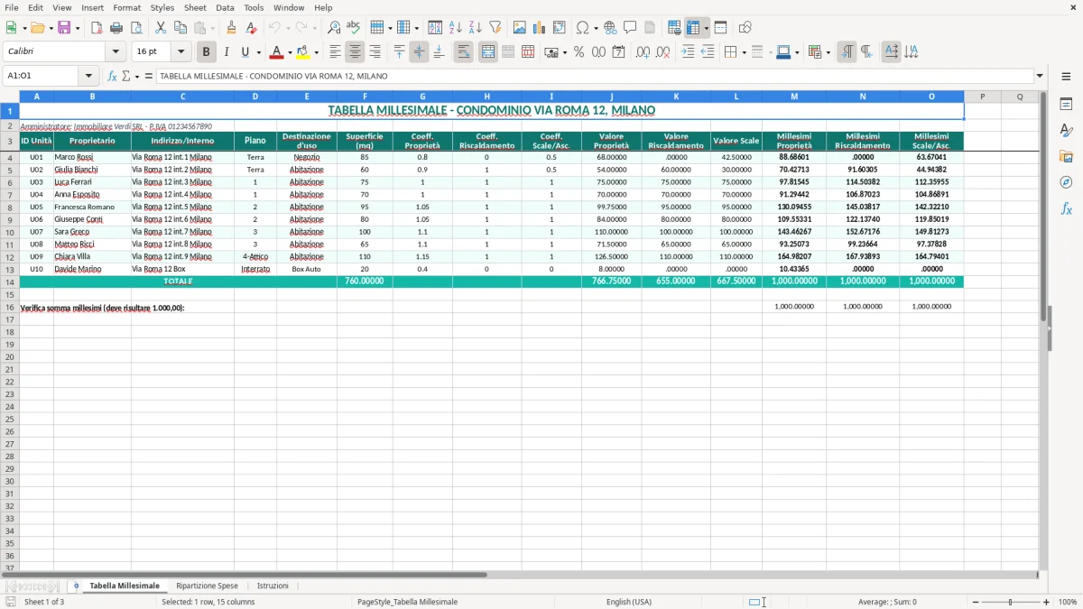Open the font size dropdown

[180, 52]
